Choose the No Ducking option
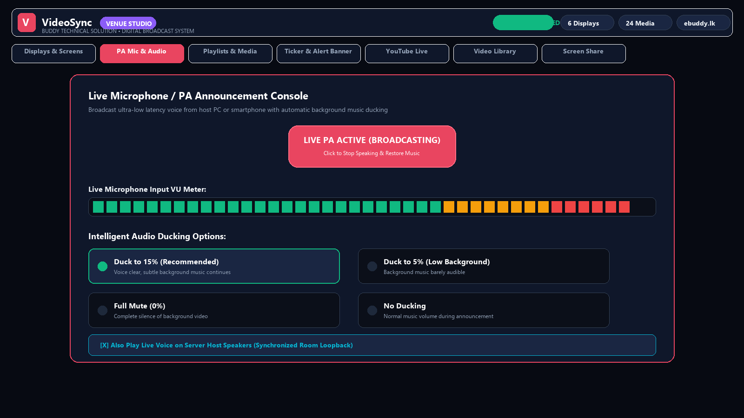 click(484, 310)
